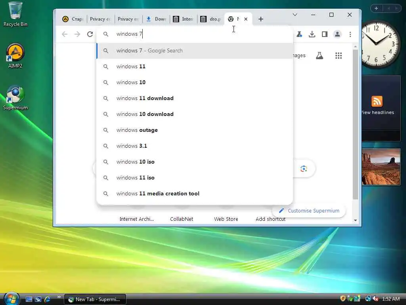This screenshot has height=305, width=406.
Task: Open the Recycle Bin desktop icon
Action: [15, 14]
